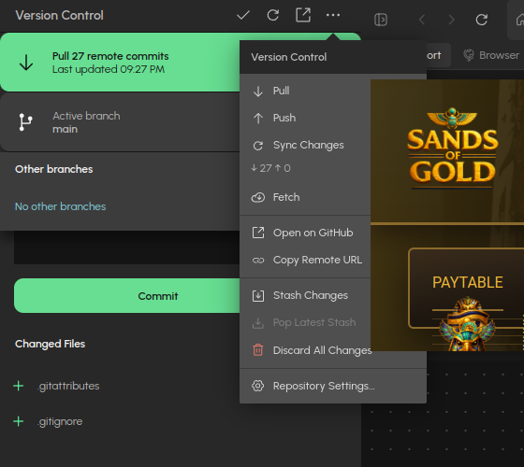This screenshot has height=467, width=524.
Task: Click the refresh icon in Version Control header
Action: pos(272,15)
